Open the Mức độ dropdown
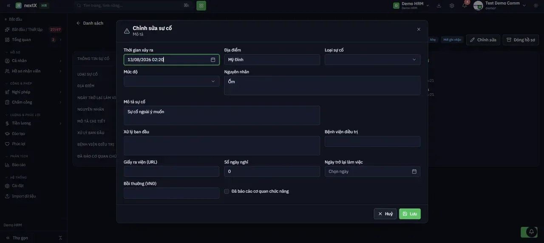Image resolution: width=544 pixels, height=243 pixels. pos(172,81)
